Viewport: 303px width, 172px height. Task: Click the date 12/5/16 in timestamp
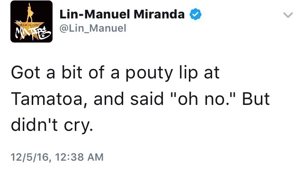coord(30,157)
